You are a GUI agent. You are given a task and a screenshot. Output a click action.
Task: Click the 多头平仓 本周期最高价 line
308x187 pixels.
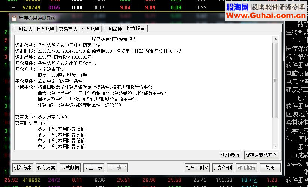click(x=61, y=135)
